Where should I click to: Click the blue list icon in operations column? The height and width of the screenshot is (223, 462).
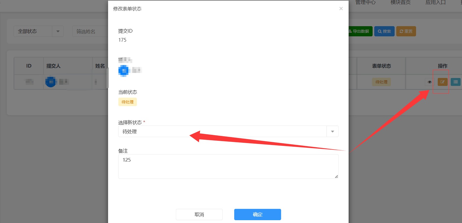point(456,82)
